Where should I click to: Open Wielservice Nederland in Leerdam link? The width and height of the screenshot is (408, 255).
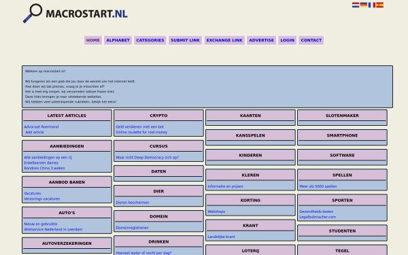tap(53, 229)
